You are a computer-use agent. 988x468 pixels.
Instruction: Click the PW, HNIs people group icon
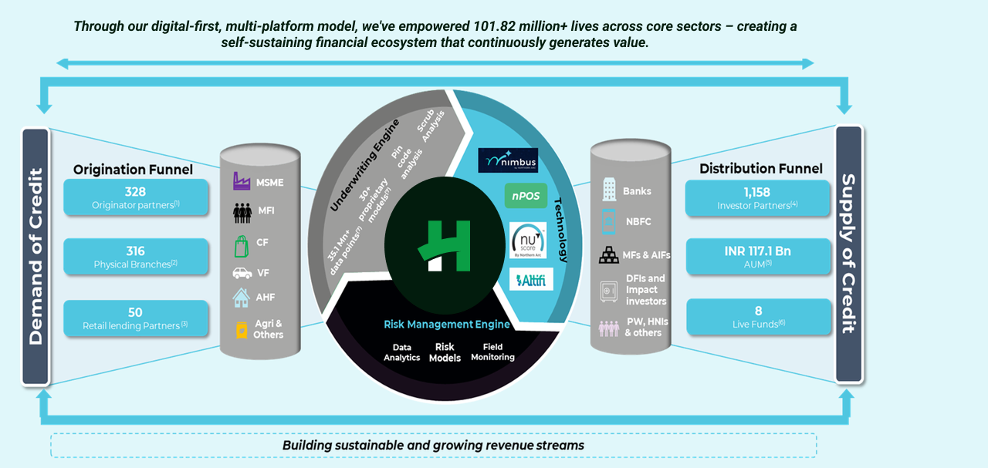609,328
